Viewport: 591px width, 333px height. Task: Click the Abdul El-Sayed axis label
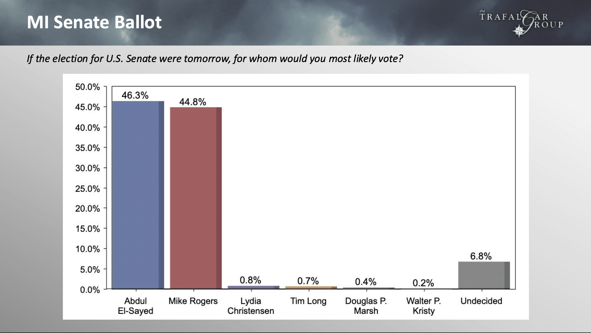(135, 306)
